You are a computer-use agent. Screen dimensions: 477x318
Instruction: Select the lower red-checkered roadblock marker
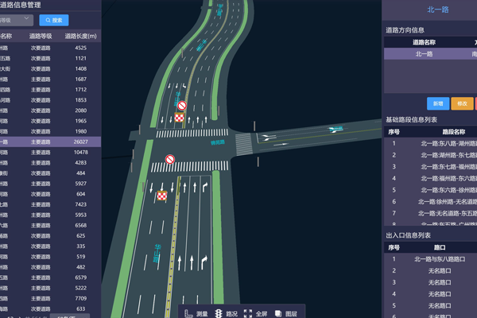(163, 196)
